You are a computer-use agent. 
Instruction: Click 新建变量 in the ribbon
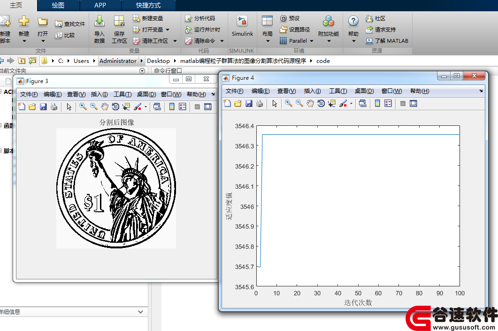tap(148, 18)
